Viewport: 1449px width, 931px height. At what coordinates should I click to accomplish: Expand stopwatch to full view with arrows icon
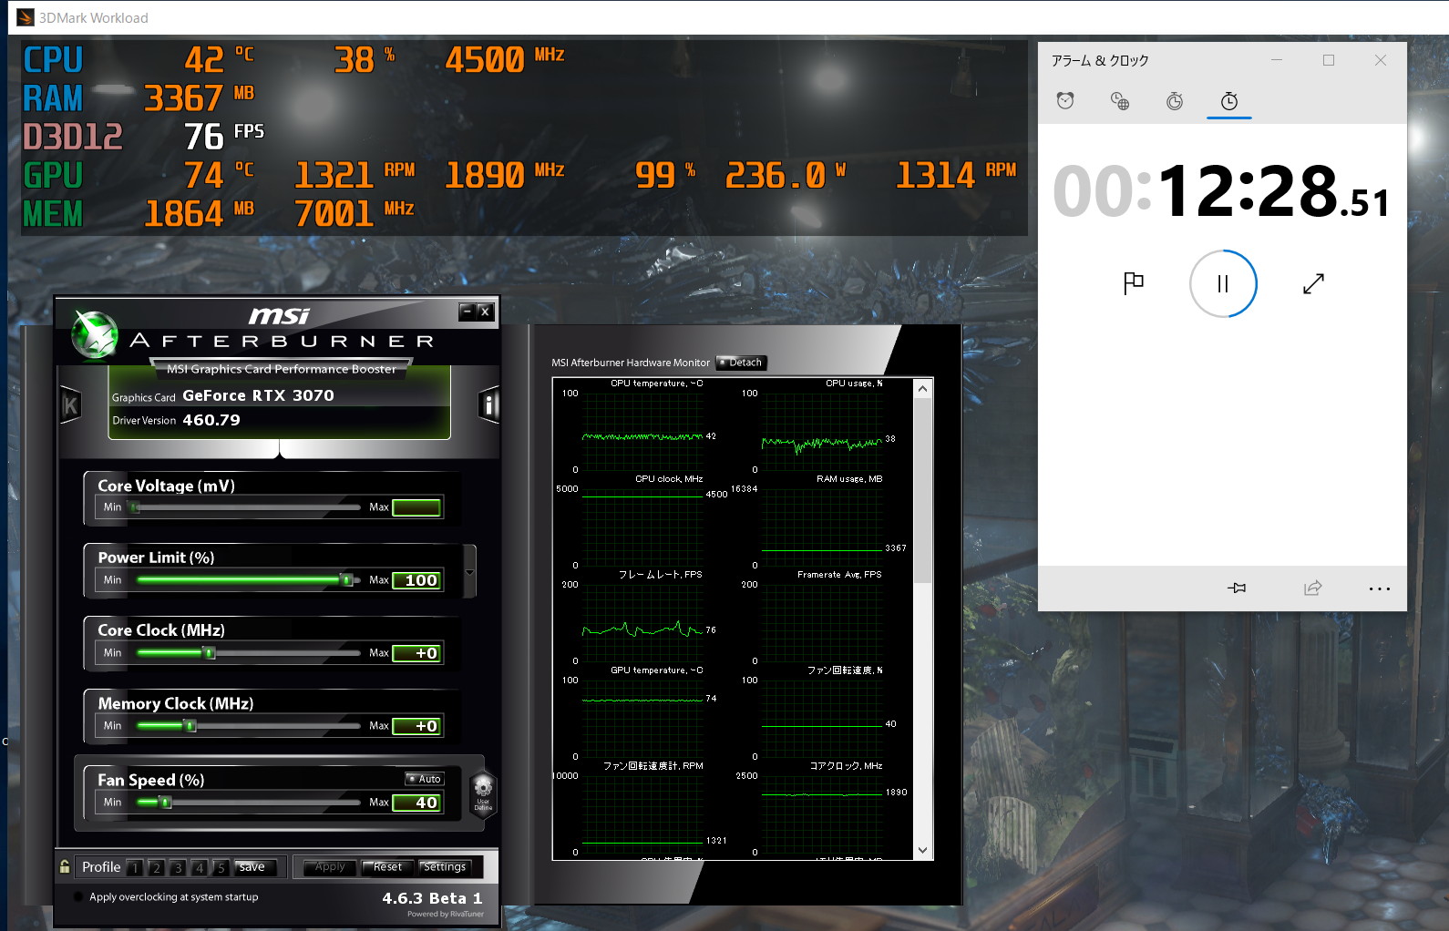pos(1313,283)
